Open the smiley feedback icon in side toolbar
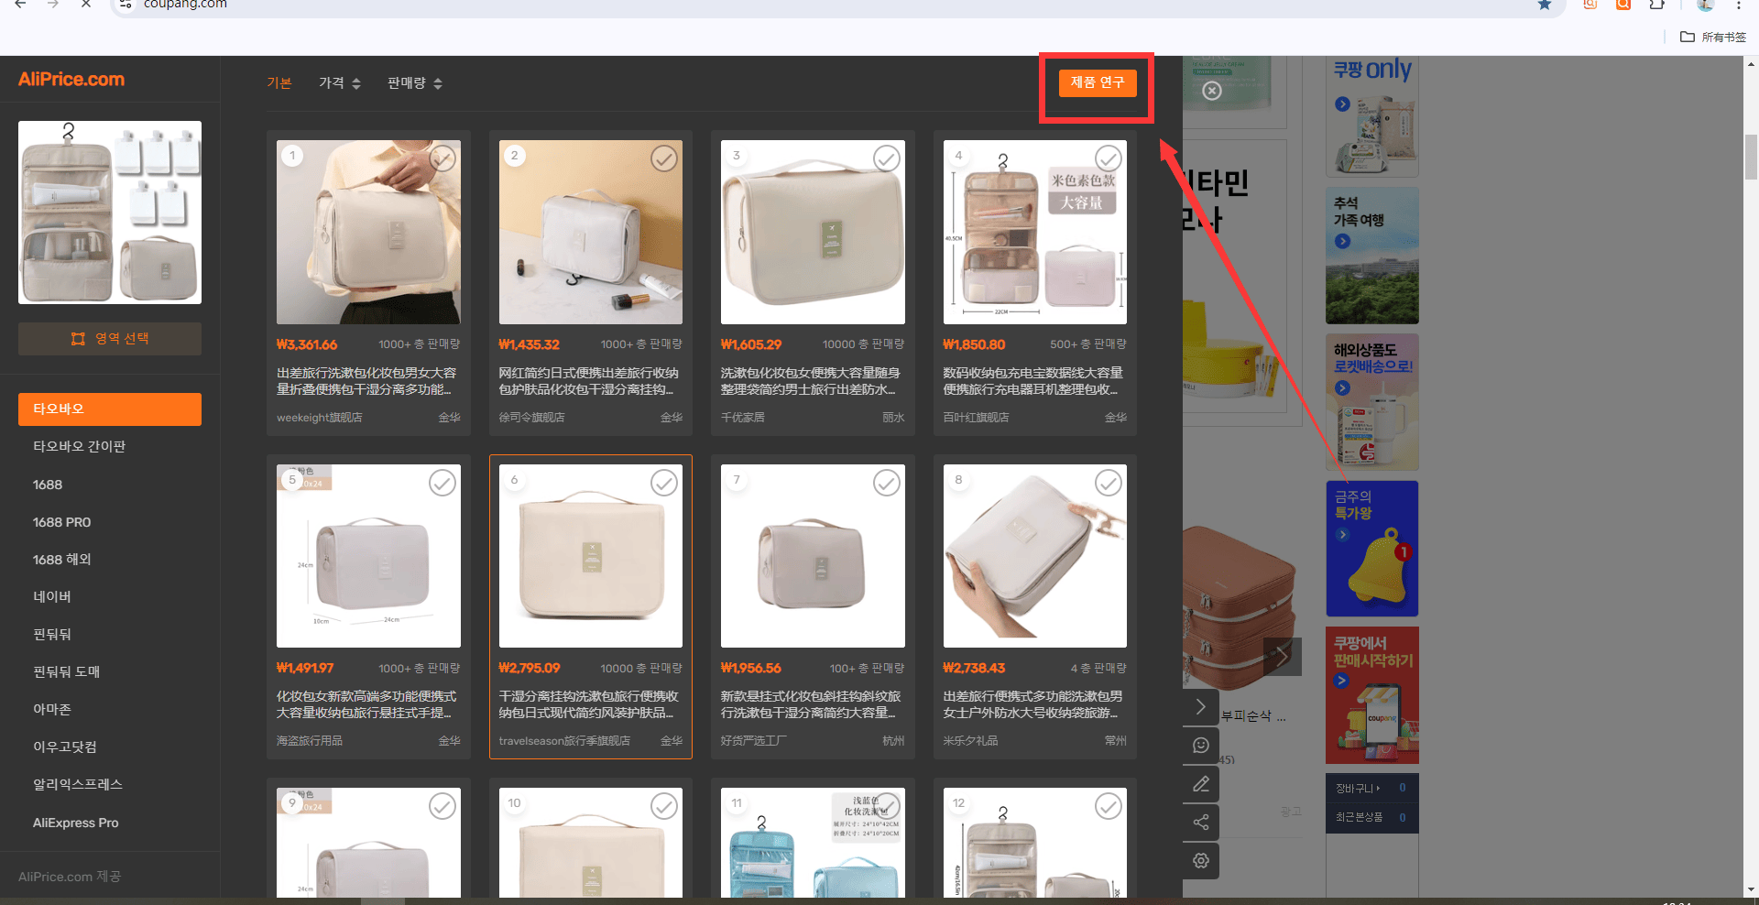 (1201, 746)
